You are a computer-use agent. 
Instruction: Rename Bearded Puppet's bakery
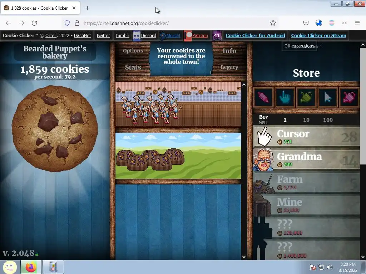click(55, 52)
